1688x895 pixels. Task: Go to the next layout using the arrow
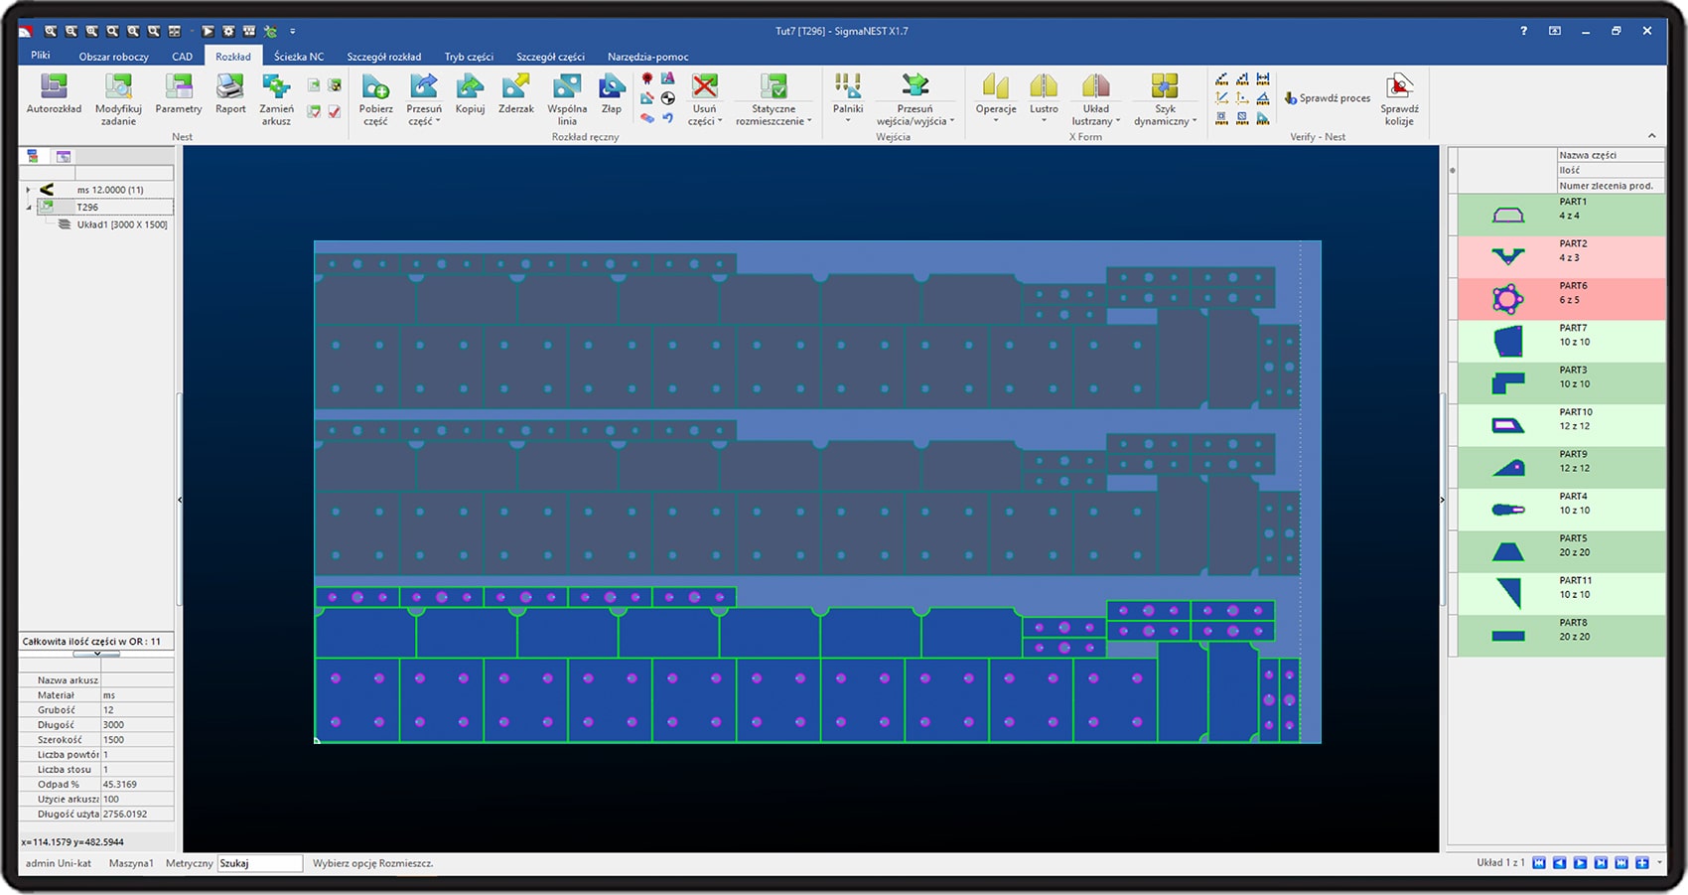pos(1580,862)
